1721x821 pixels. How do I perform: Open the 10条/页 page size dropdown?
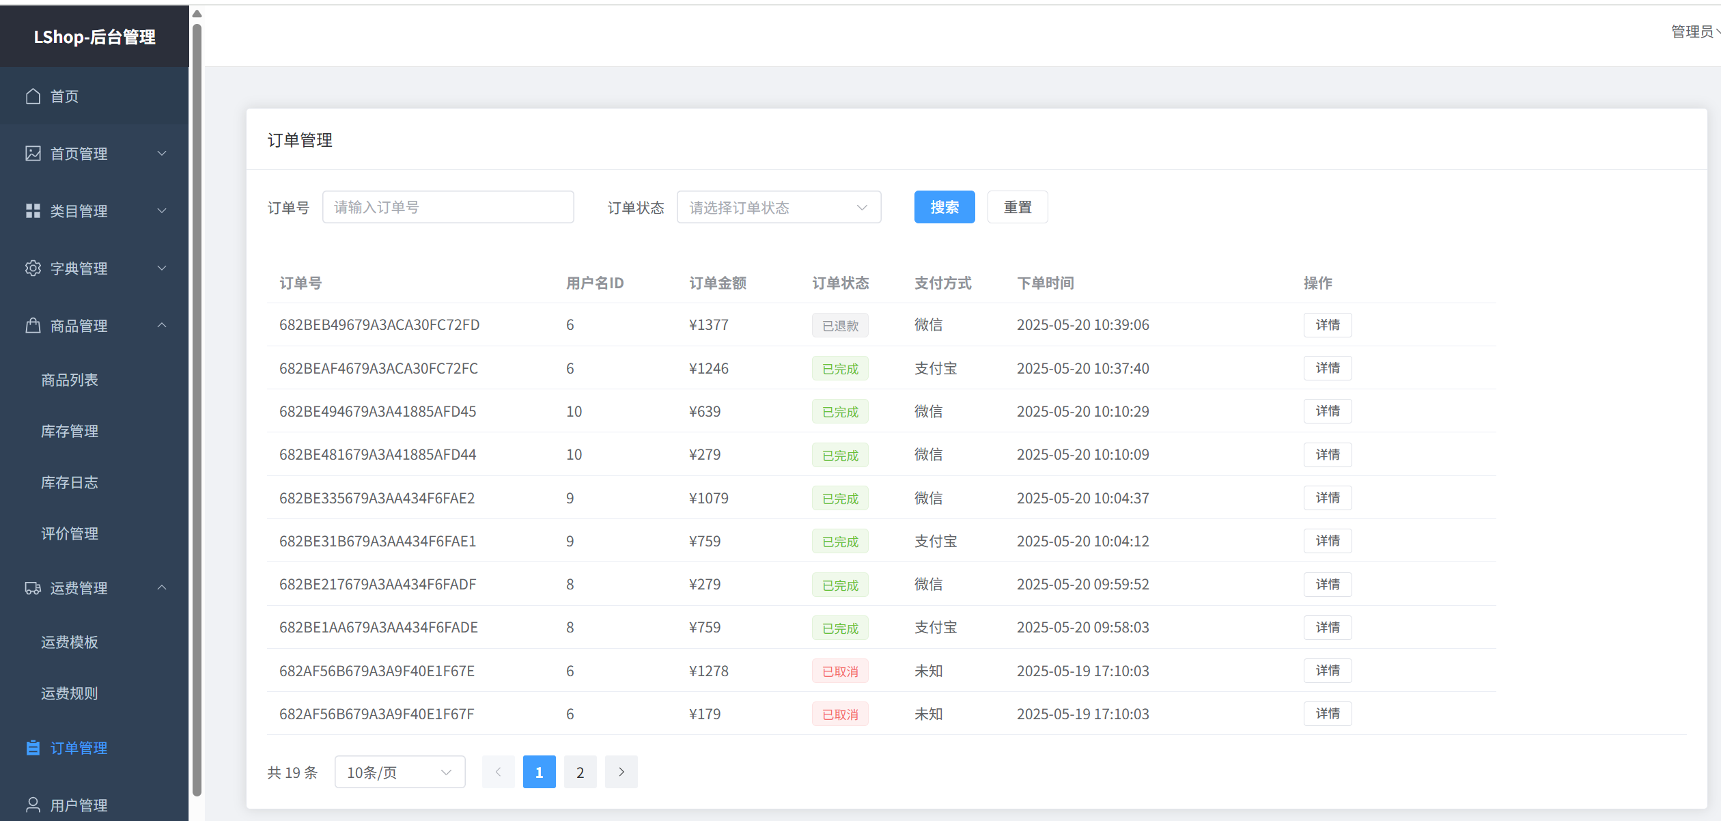[400, 773]
